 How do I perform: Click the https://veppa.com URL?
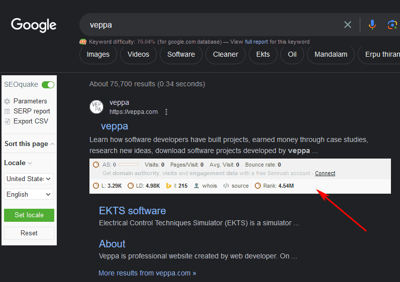click(x=134, y=112)
